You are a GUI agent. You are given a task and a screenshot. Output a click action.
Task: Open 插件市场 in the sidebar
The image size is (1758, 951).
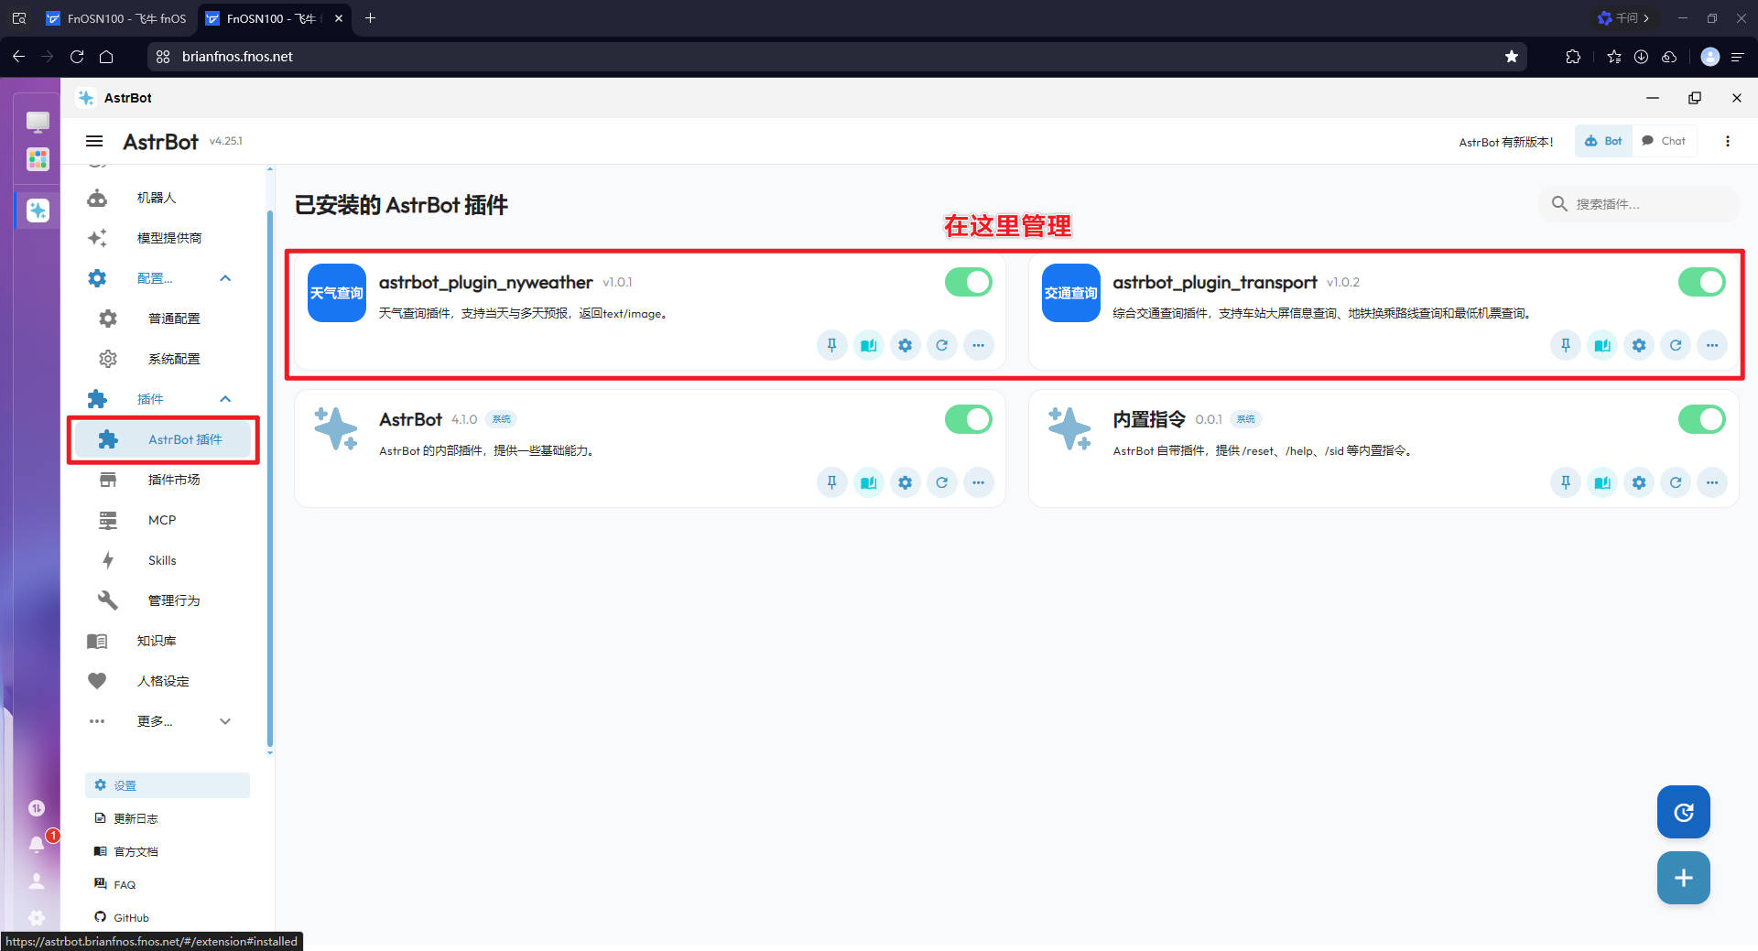[x=163, y=480]
